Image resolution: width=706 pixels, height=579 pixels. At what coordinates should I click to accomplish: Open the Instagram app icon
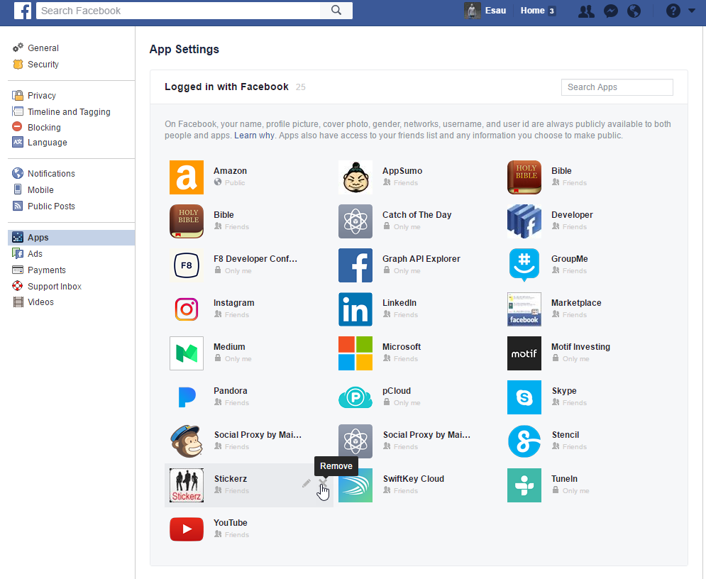tap(186, 309)
